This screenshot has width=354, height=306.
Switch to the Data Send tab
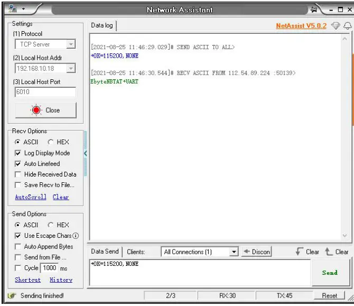tap(105, 252)
